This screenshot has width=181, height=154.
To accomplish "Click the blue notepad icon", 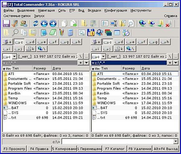I will 44,33.
